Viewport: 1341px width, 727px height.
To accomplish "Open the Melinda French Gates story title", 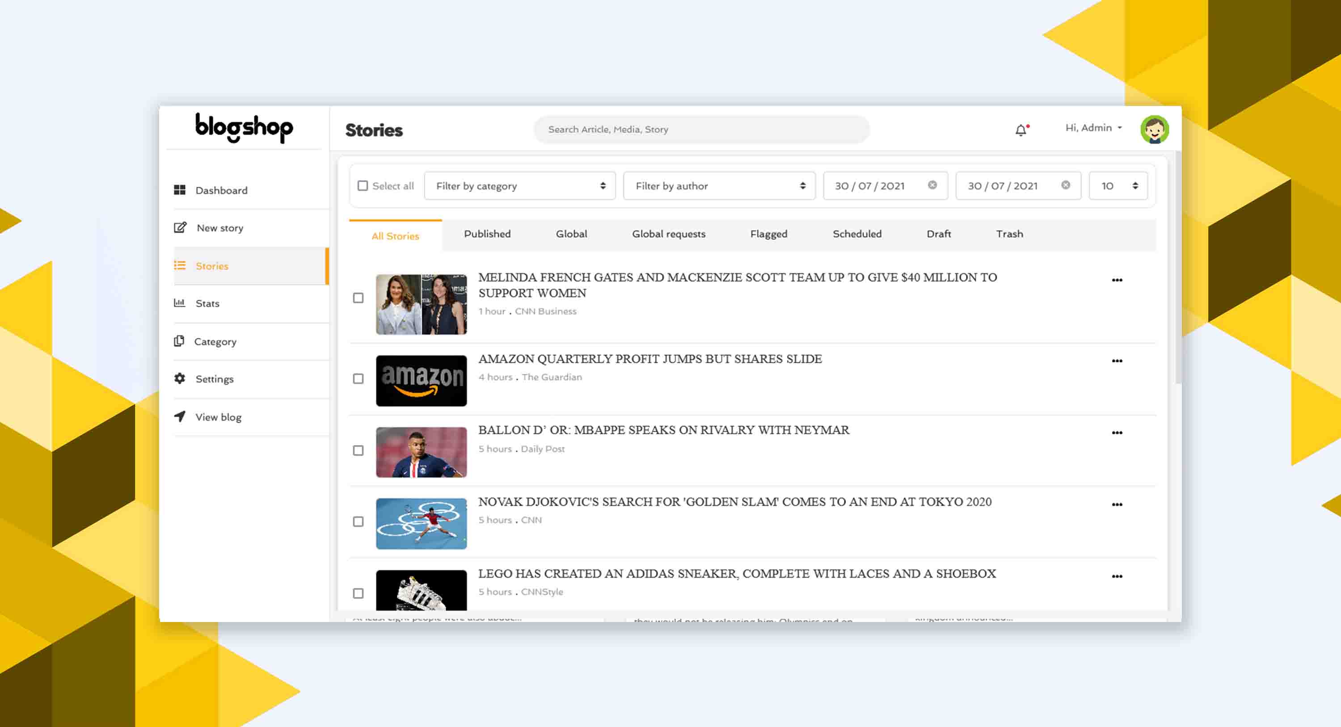I will coord(738,285).
